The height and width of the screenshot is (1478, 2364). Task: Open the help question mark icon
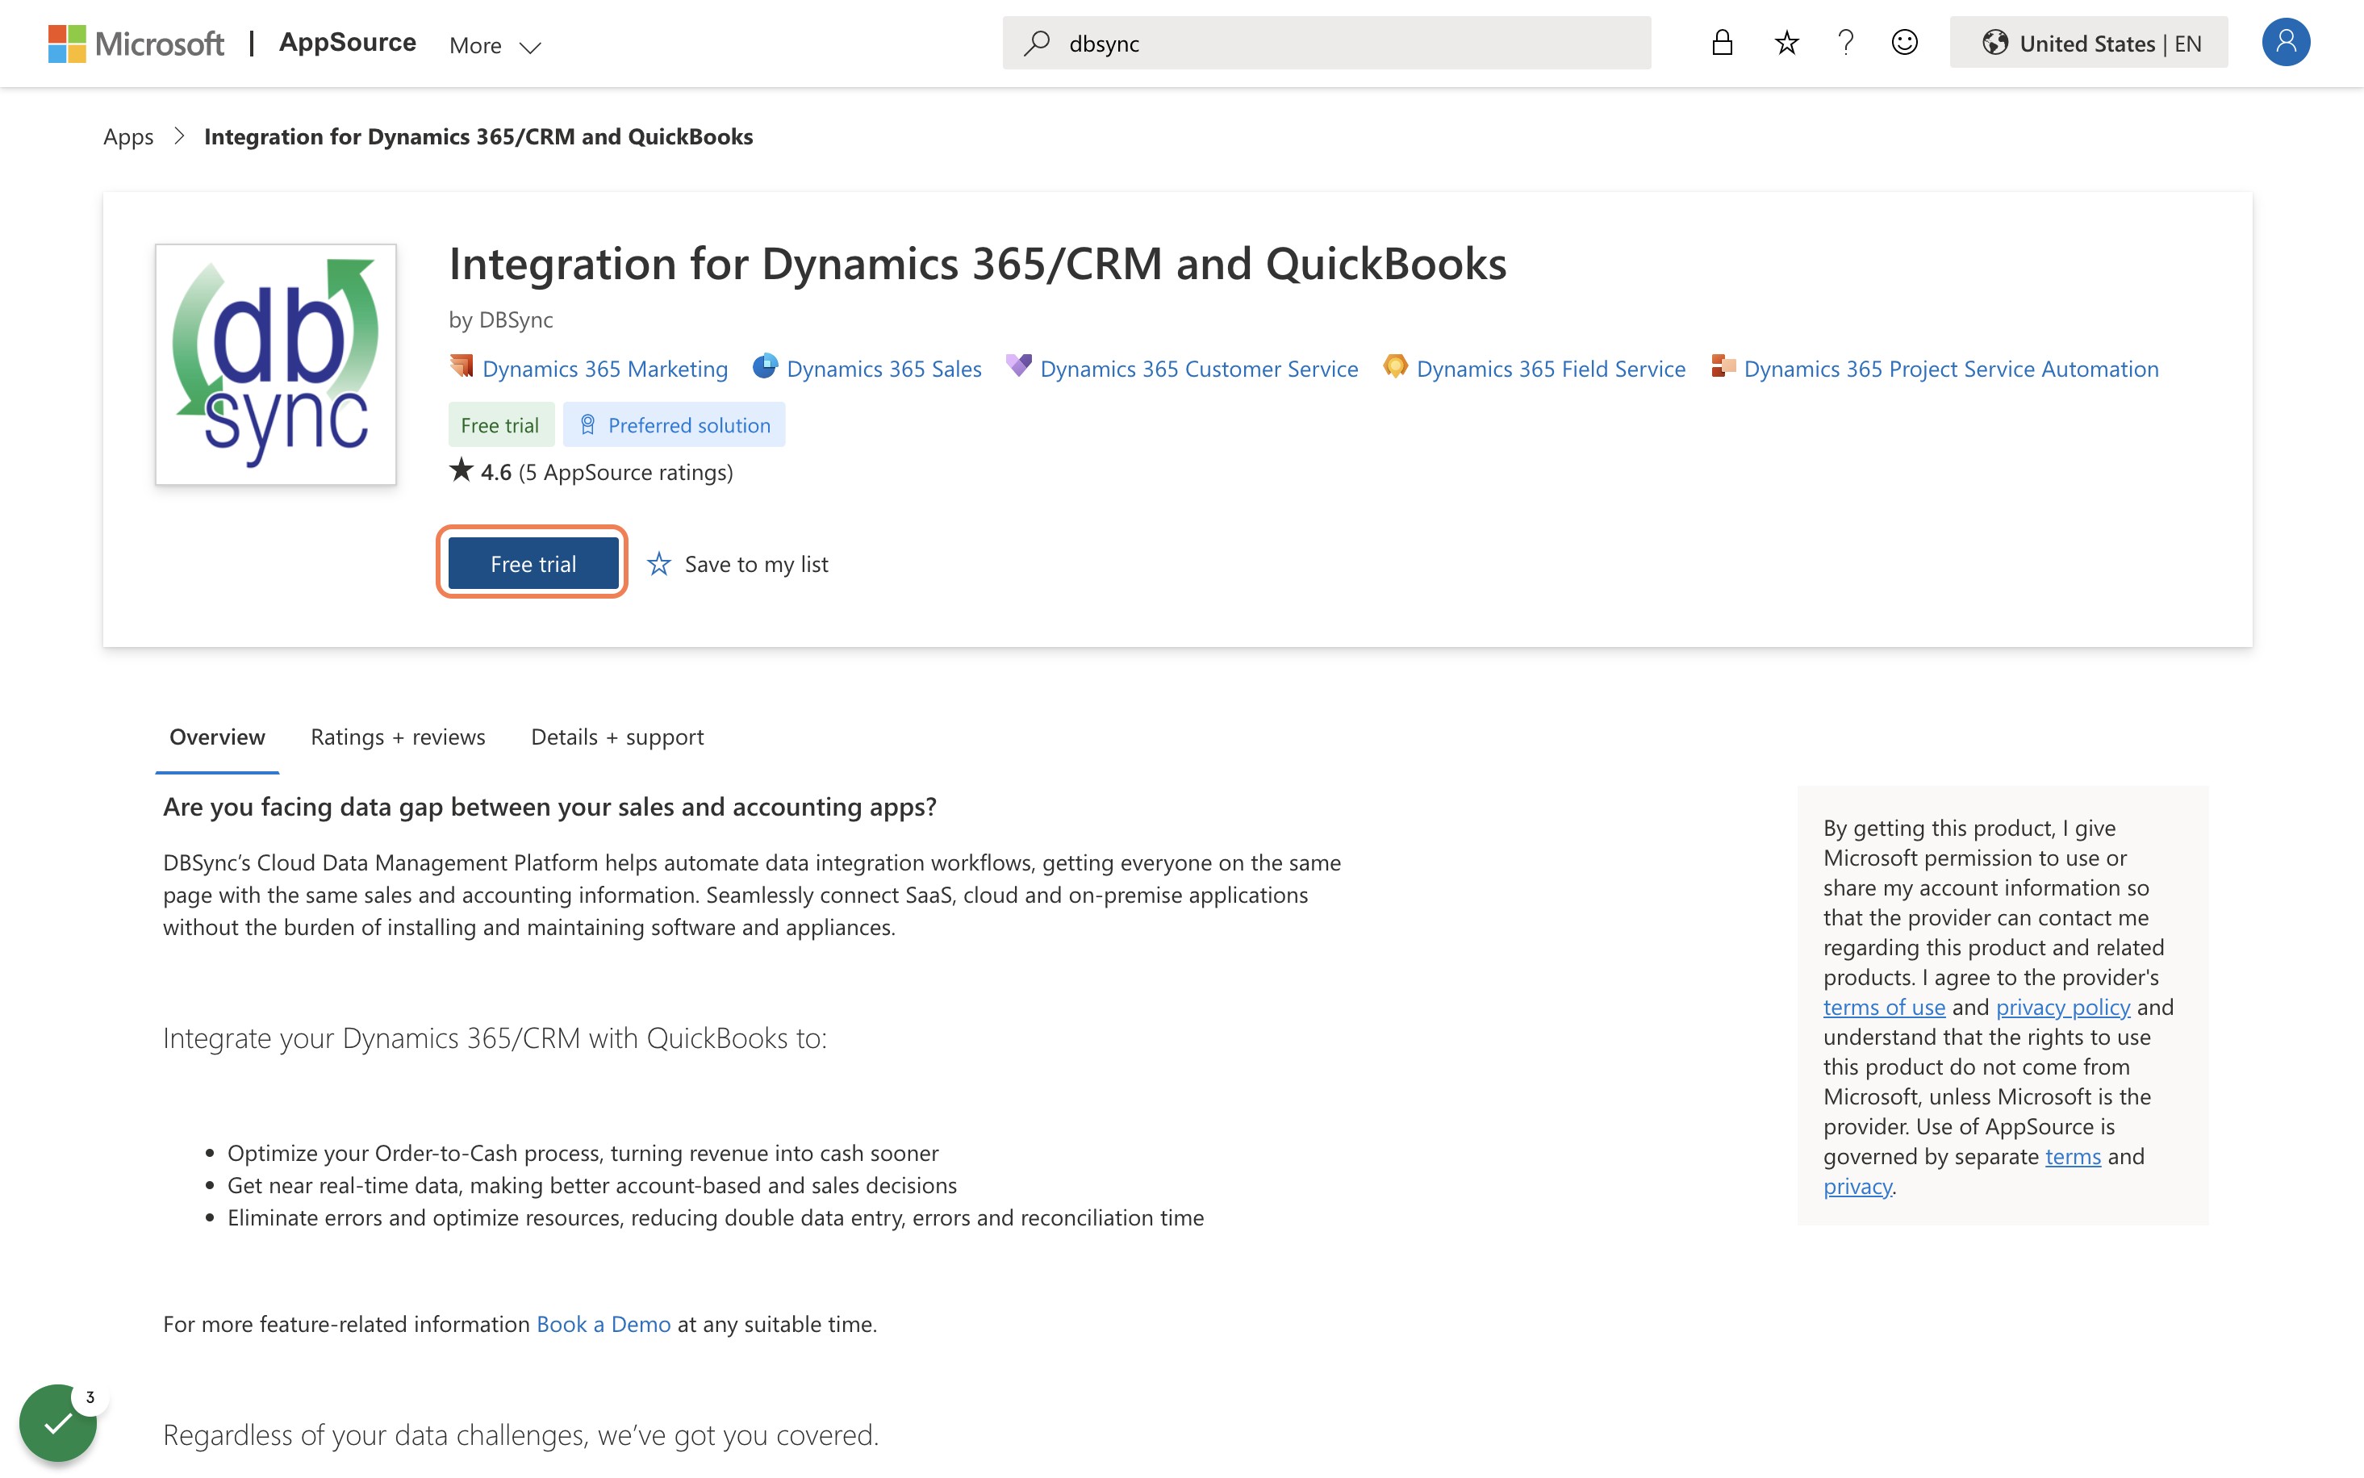[1845, 43]
